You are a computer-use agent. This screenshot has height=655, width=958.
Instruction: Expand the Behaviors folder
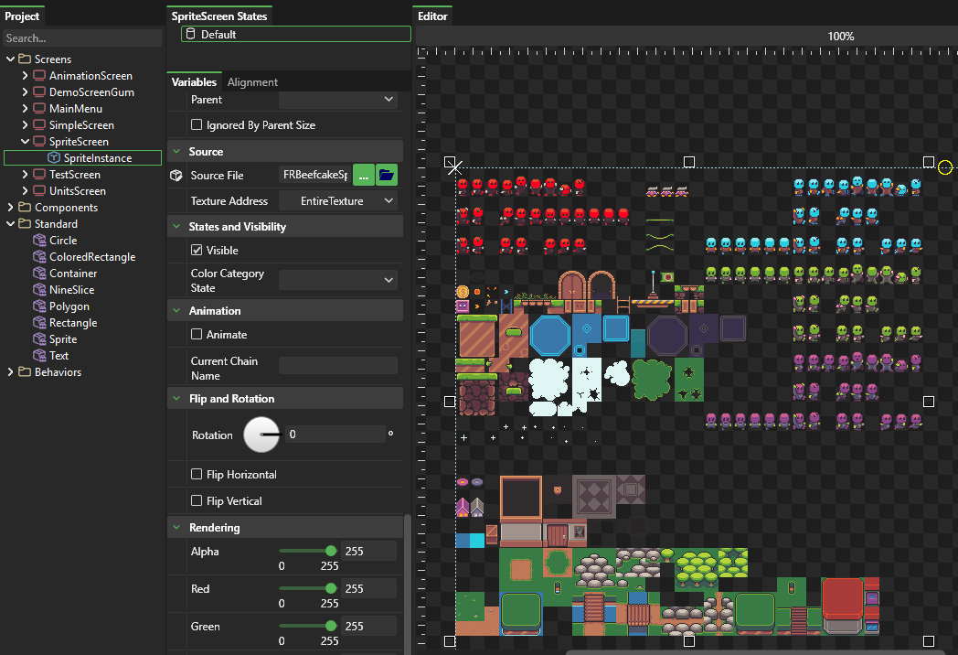pos(11,372)
